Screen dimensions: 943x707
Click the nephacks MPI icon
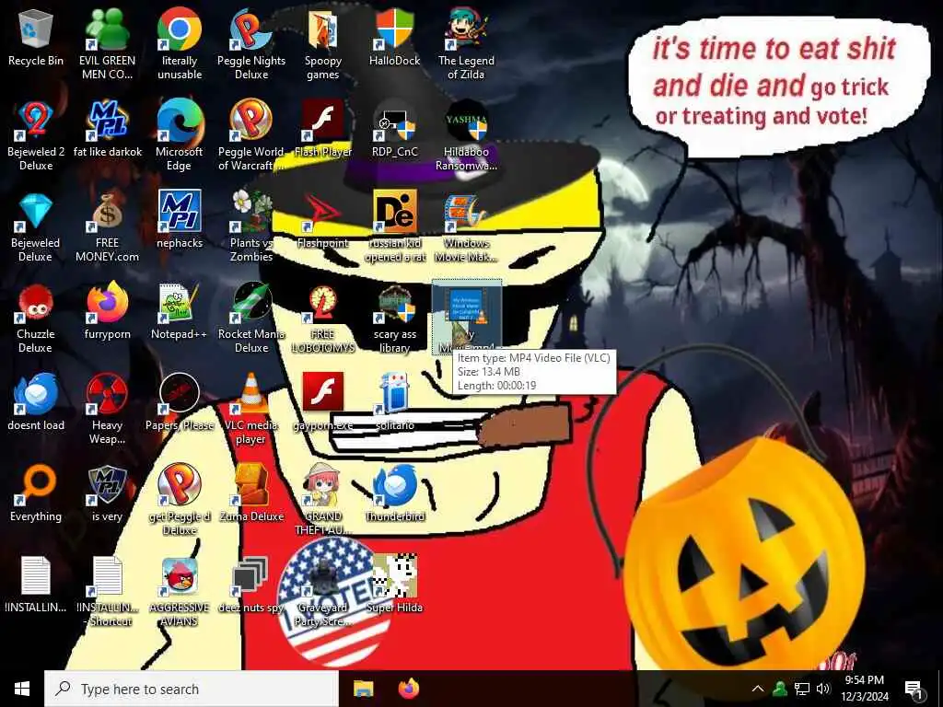coord(180,212)
